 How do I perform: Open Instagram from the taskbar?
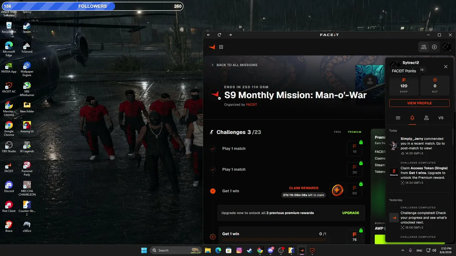click(239, 250)
